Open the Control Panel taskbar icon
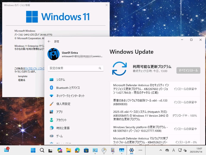The height and width of the screenshot is (155, 206). point(95,150)
